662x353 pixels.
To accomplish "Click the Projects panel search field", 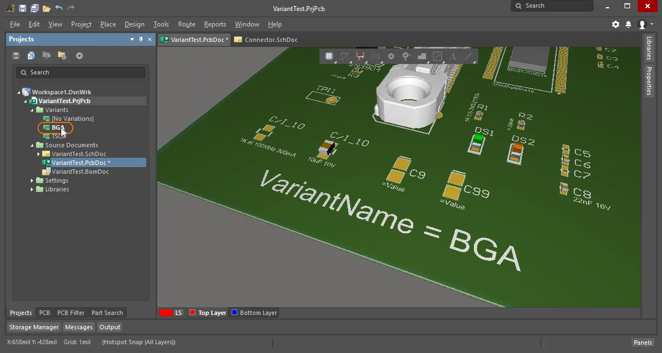I will [x=81, y=72].
